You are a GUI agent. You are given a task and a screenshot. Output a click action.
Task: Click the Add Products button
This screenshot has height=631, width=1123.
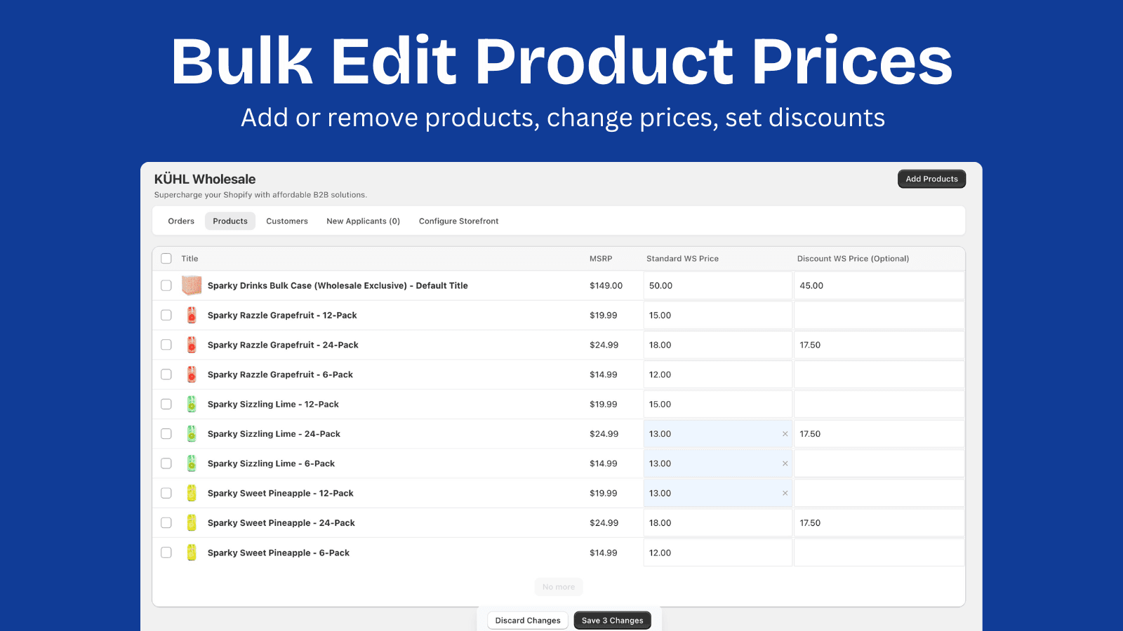[x=931, y=179]
